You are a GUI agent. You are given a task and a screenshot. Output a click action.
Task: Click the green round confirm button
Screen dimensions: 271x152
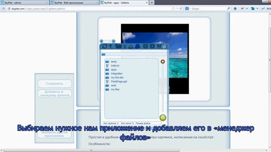coord(163,118)
